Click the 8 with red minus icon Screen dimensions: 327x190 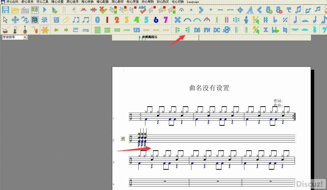coord(279,10)
